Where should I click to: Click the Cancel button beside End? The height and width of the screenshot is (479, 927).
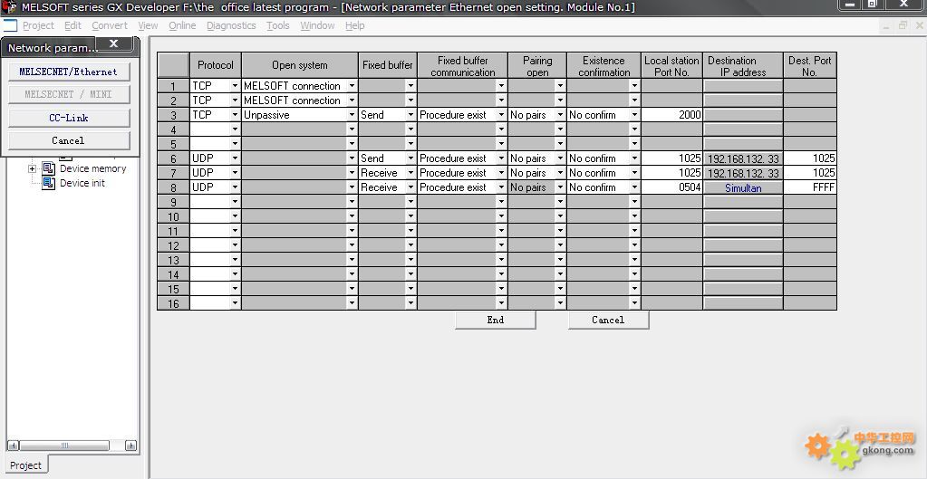pyautogui.click(x=608, y=320)
